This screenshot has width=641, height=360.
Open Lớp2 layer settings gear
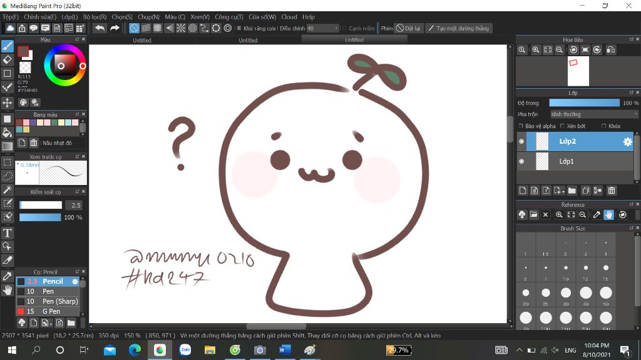(627, 142)
